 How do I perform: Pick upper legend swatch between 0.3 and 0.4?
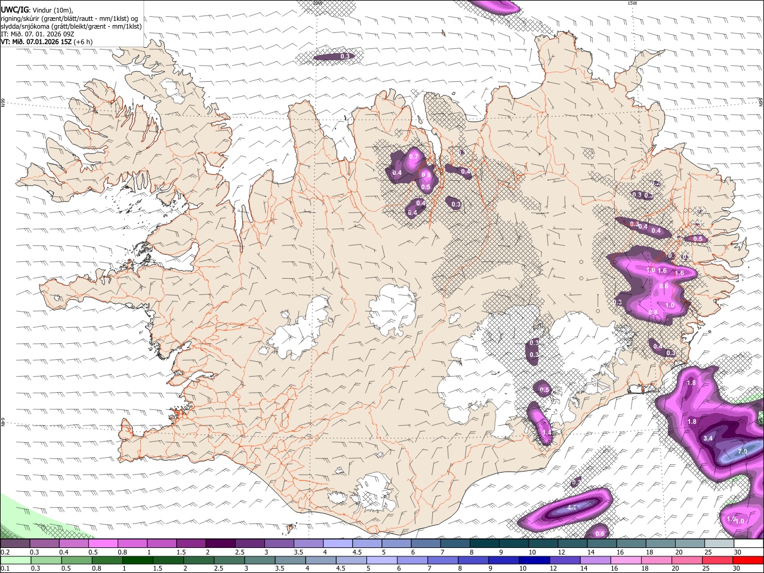[x=44, y=544]
